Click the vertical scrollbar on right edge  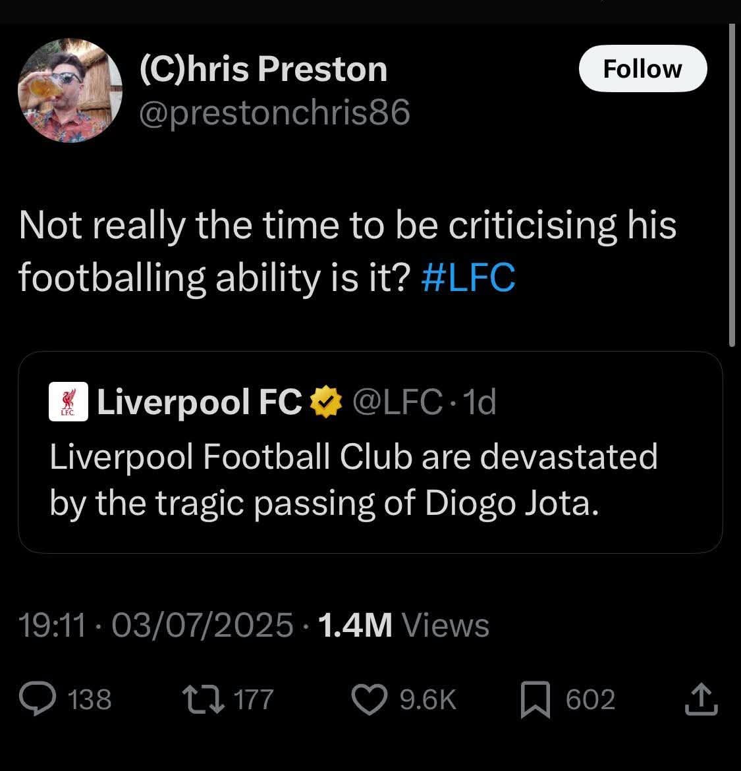coord(732,185)
